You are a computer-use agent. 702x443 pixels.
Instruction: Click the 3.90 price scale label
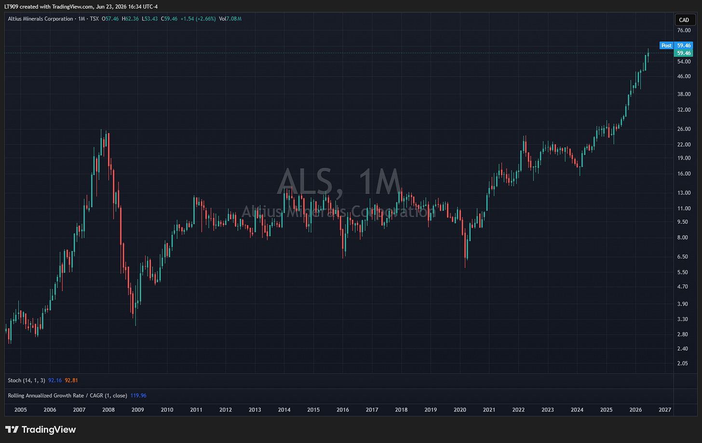[682, 304]
